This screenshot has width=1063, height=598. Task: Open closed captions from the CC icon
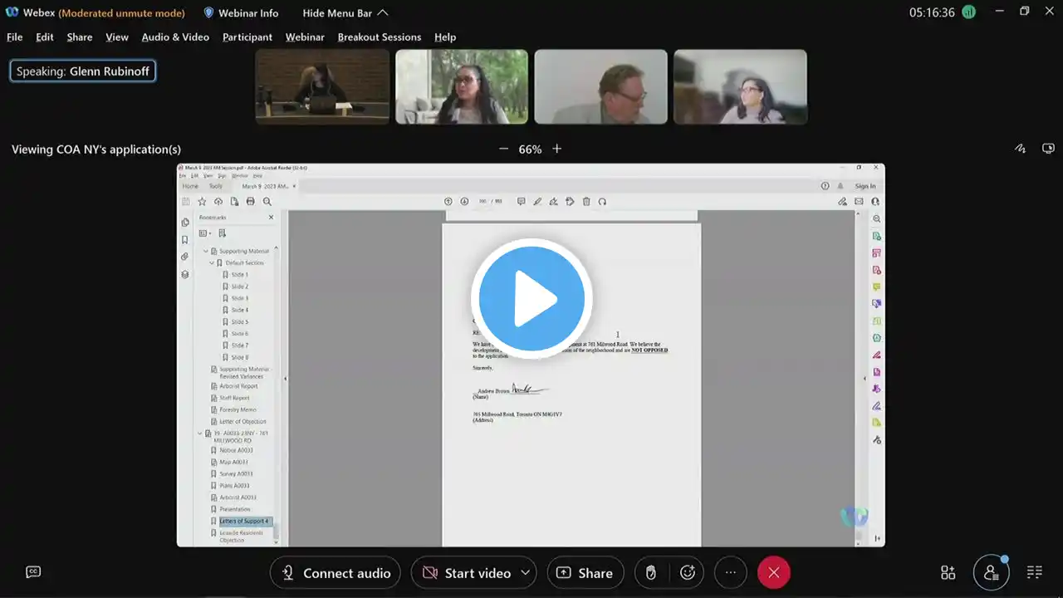coord(33,572)
